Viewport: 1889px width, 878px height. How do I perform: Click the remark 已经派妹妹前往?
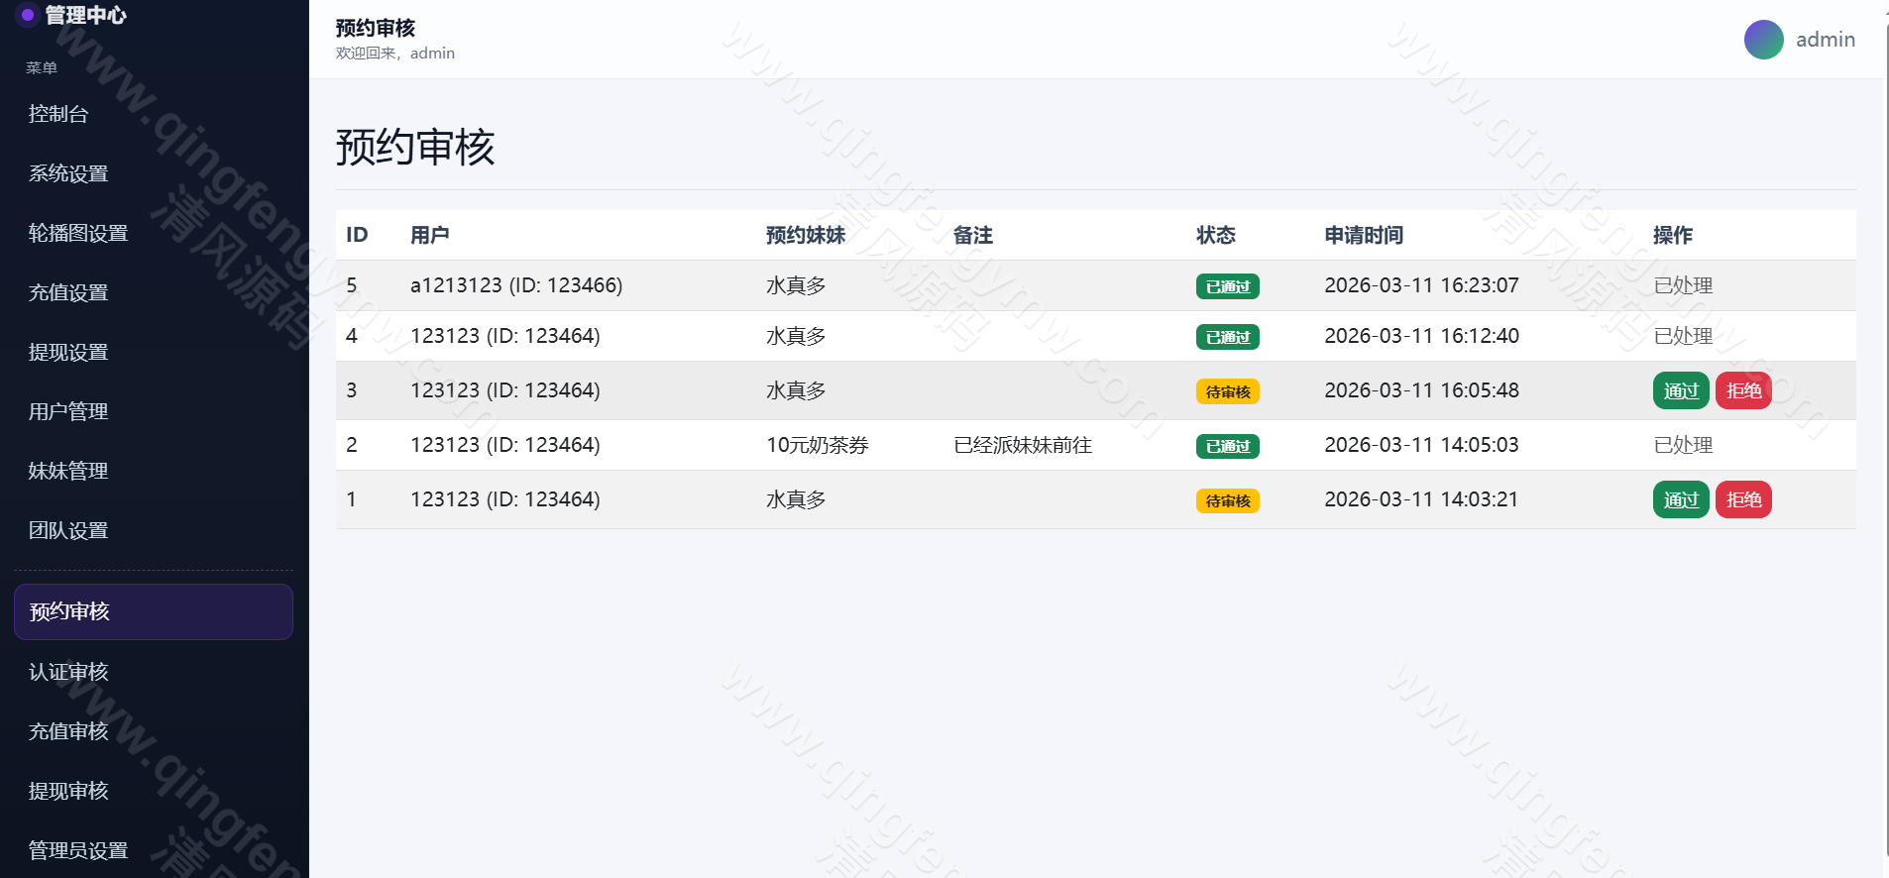(x=1022, y=445)
